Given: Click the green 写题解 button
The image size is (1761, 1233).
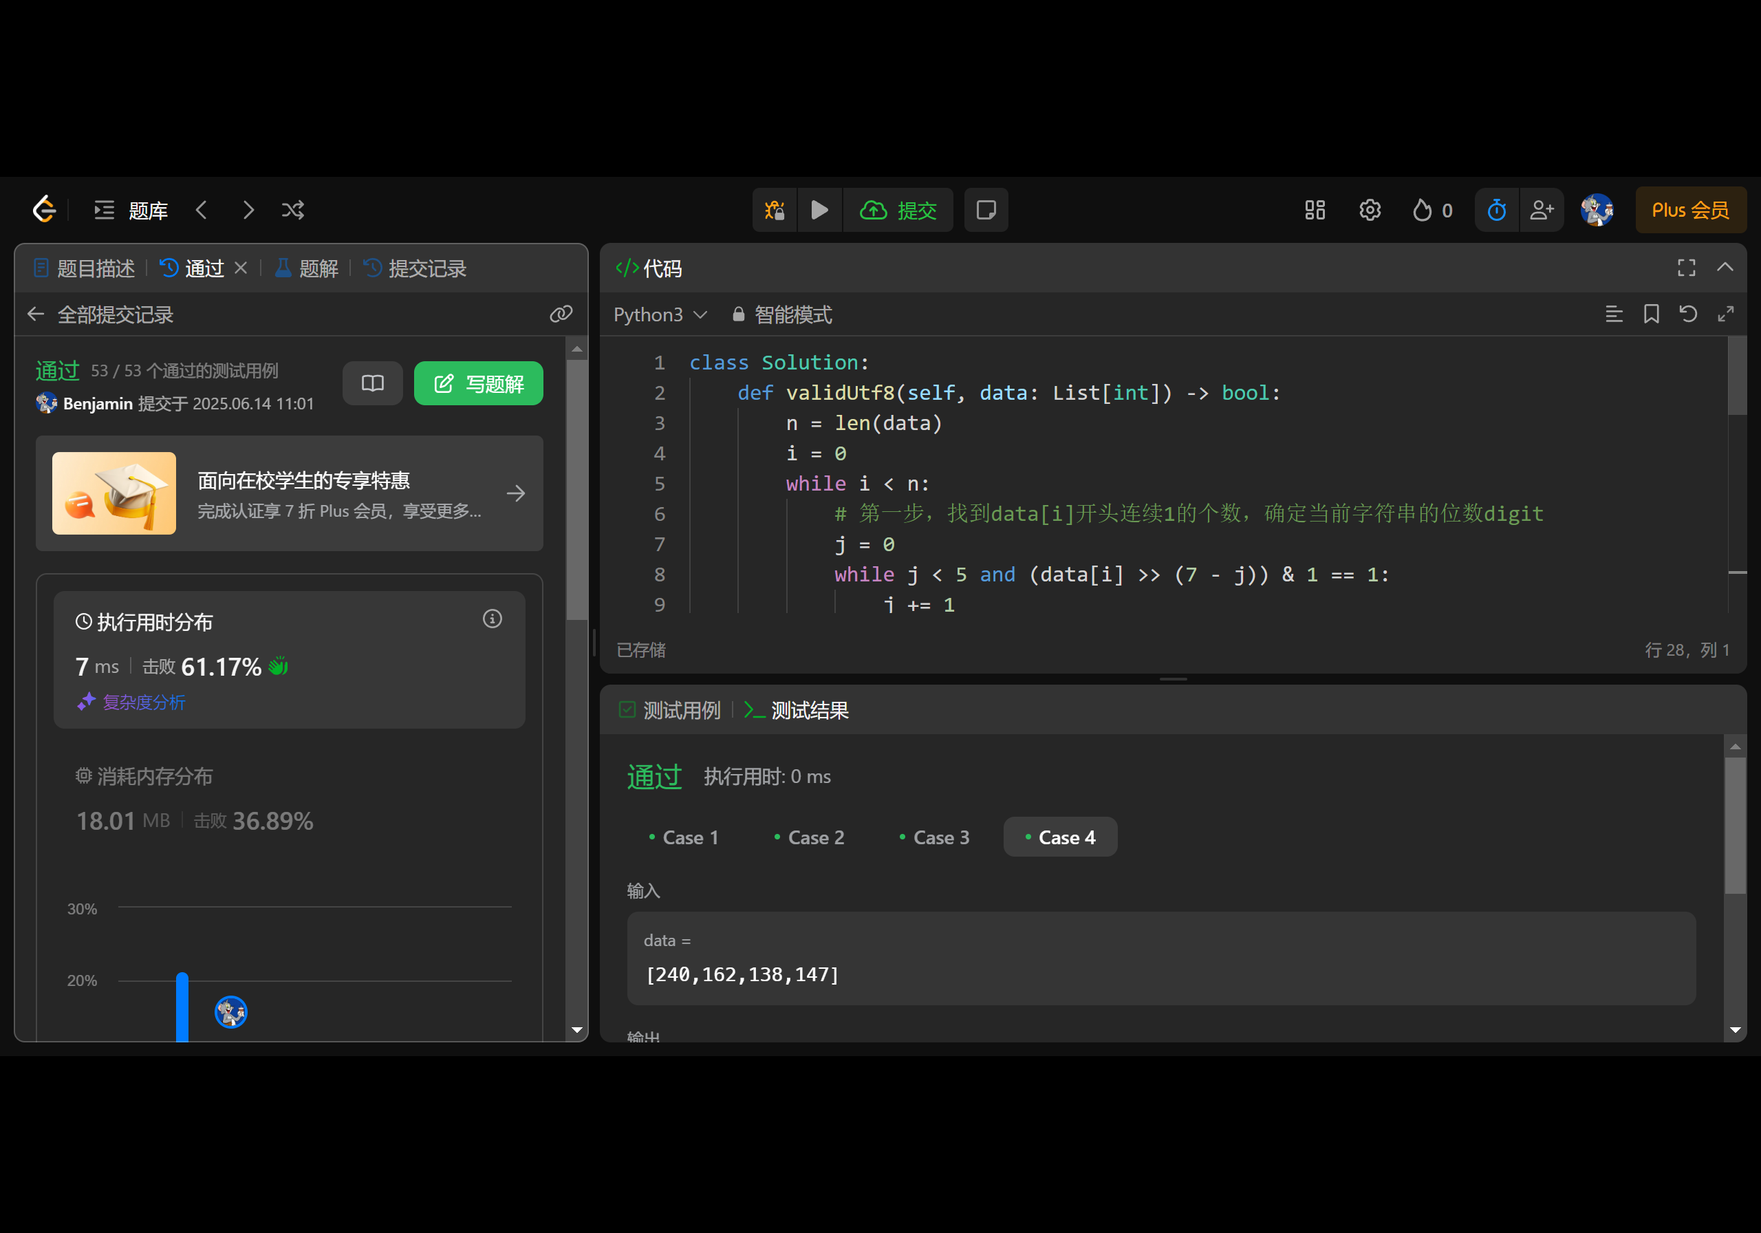Looking at the screenshot, I should point(479,384).
